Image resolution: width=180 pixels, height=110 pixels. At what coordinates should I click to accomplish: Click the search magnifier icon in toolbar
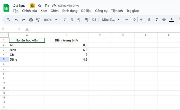tap(8, 20)
